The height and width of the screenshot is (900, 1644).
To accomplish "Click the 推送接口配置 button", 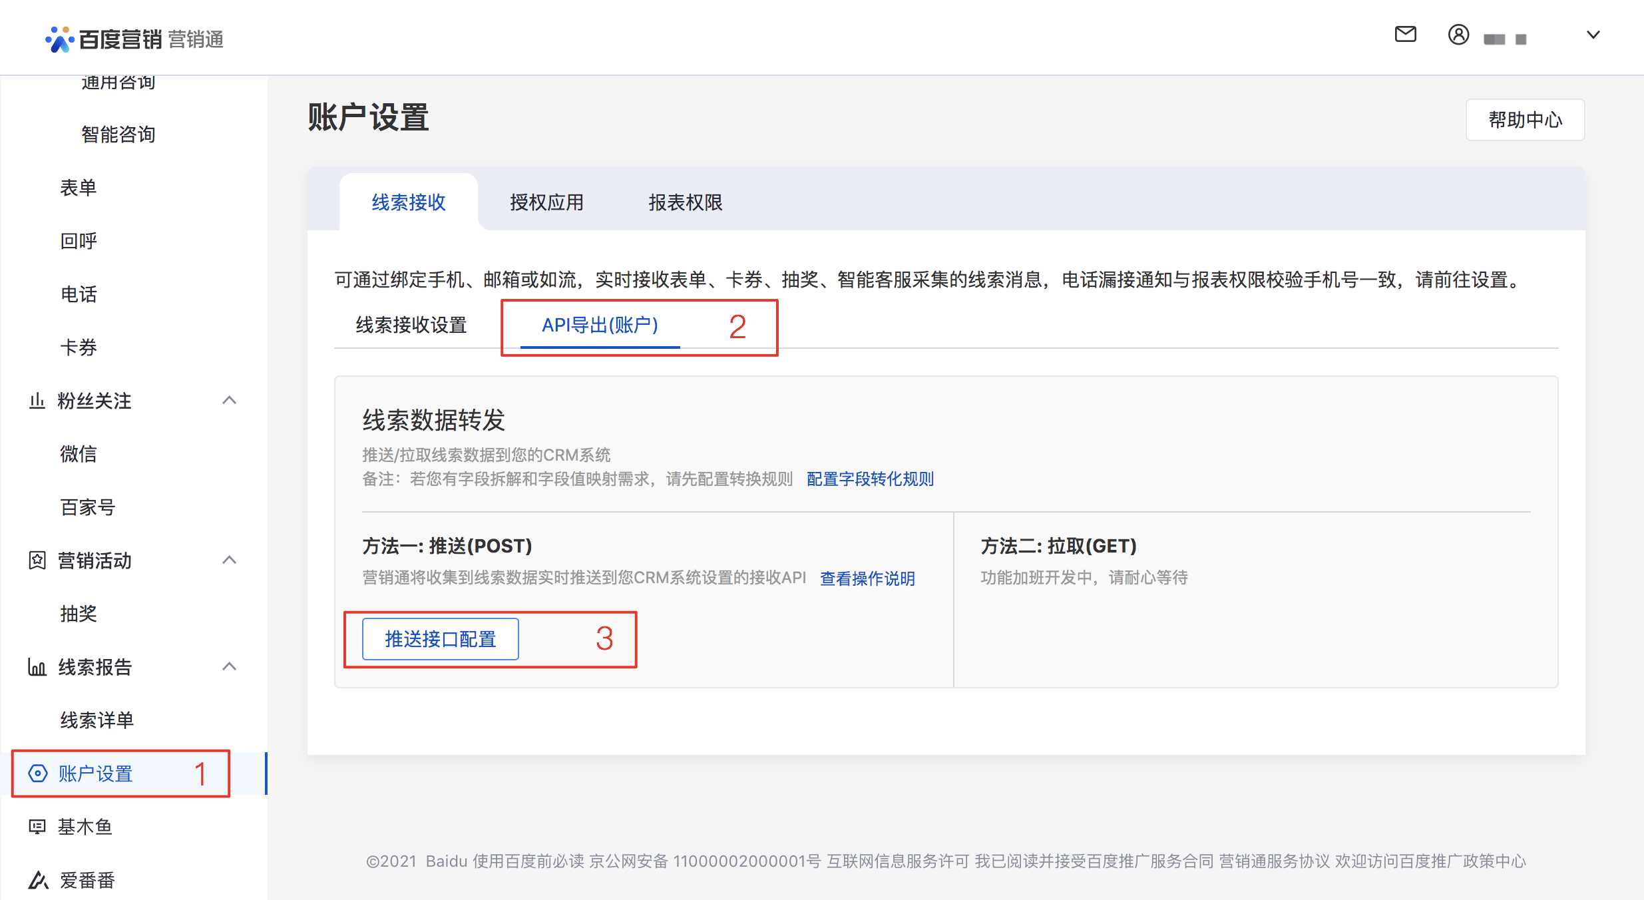I will 439,638.
